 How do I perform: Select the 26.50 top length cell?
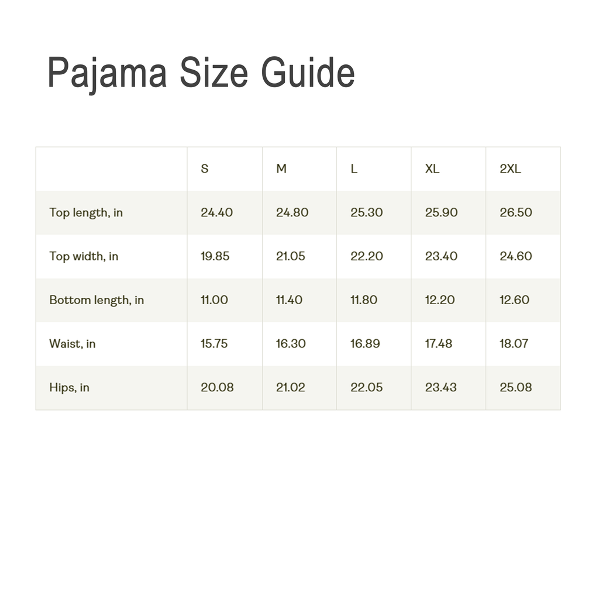coord(516,213)
